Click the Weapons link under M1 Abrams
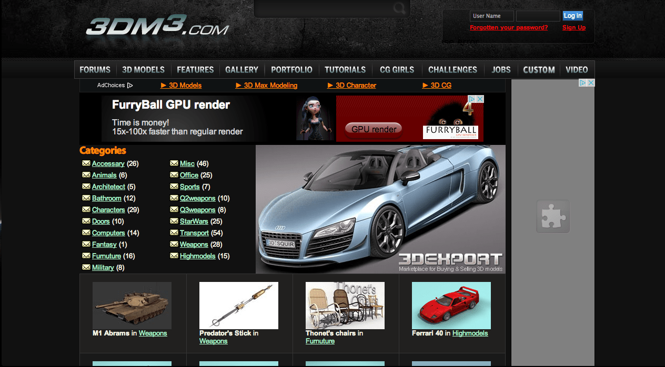This screenshot has height=367, width=665. coord(153,333)
